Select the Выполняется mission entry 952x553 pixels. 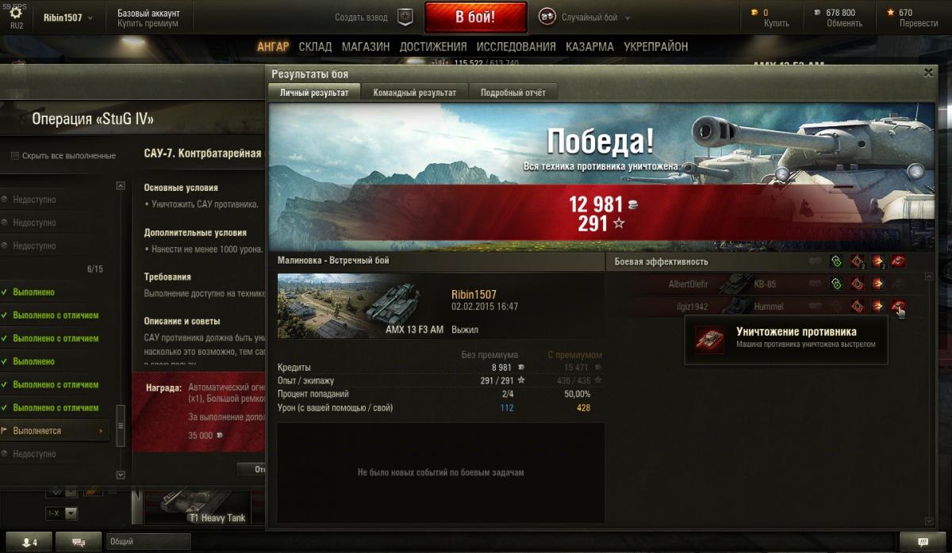point(56,431)
